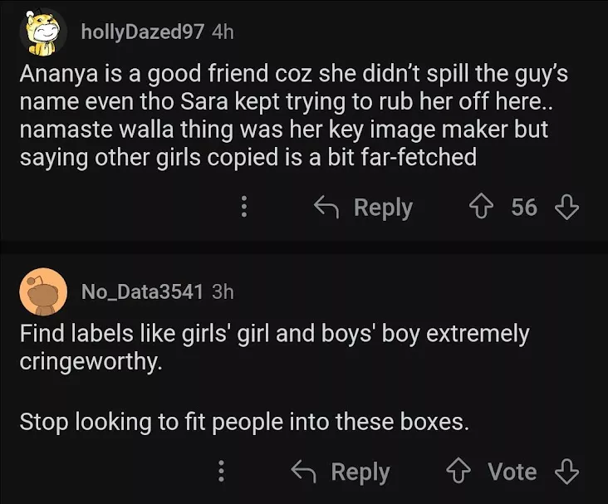This screenshot has height=504, width=608.
Task: Open three-dot menu on hollyDazed97's comment
Action: tap(243, 207)
